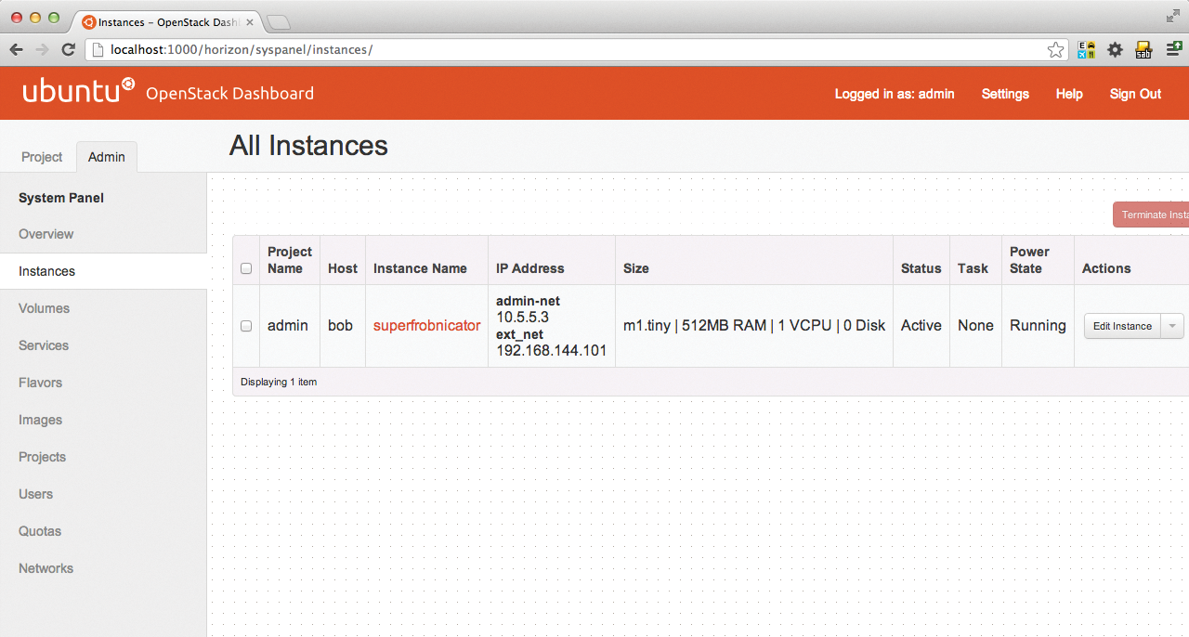The image size is (1189, 637).
Task: Bookmark this page using the star icon
Action: click(1055, 50)
